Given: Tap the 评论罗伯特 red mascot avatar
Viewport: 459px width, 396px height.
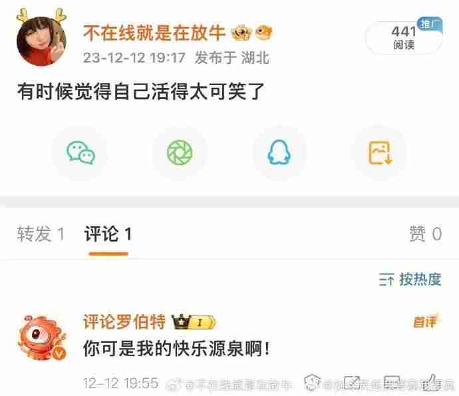Looking at the screenshot, I should 42,337.
